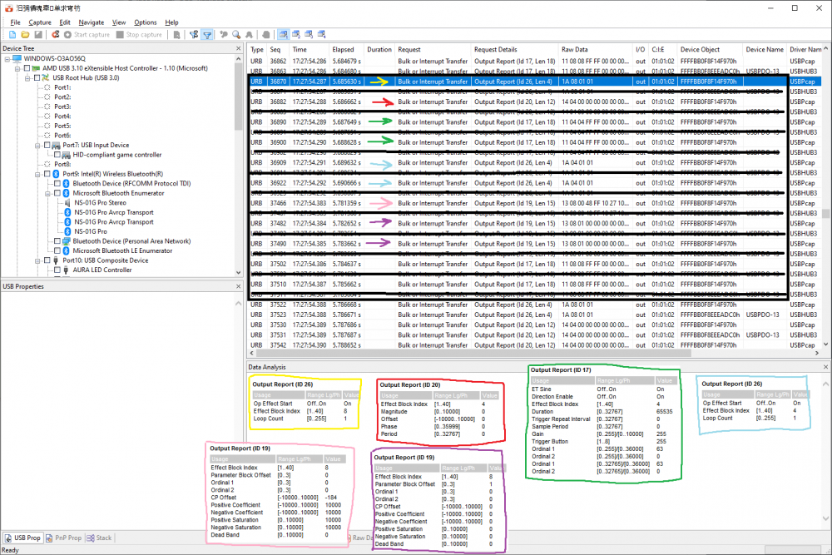Click the magnifier Find icon in toolbar
This screenshot has height=555, width=832.
[237, 35]
